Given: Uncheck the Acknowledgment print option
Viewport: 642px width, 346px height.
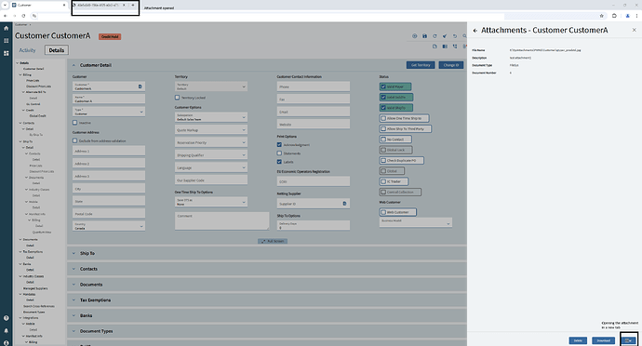Looking at the screenshot, I should pos(279,144).
